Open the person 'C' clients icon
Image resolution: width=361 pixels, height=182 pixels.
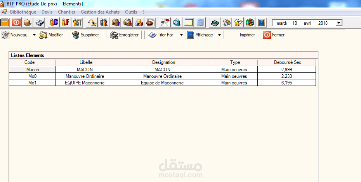click(54, 22)
